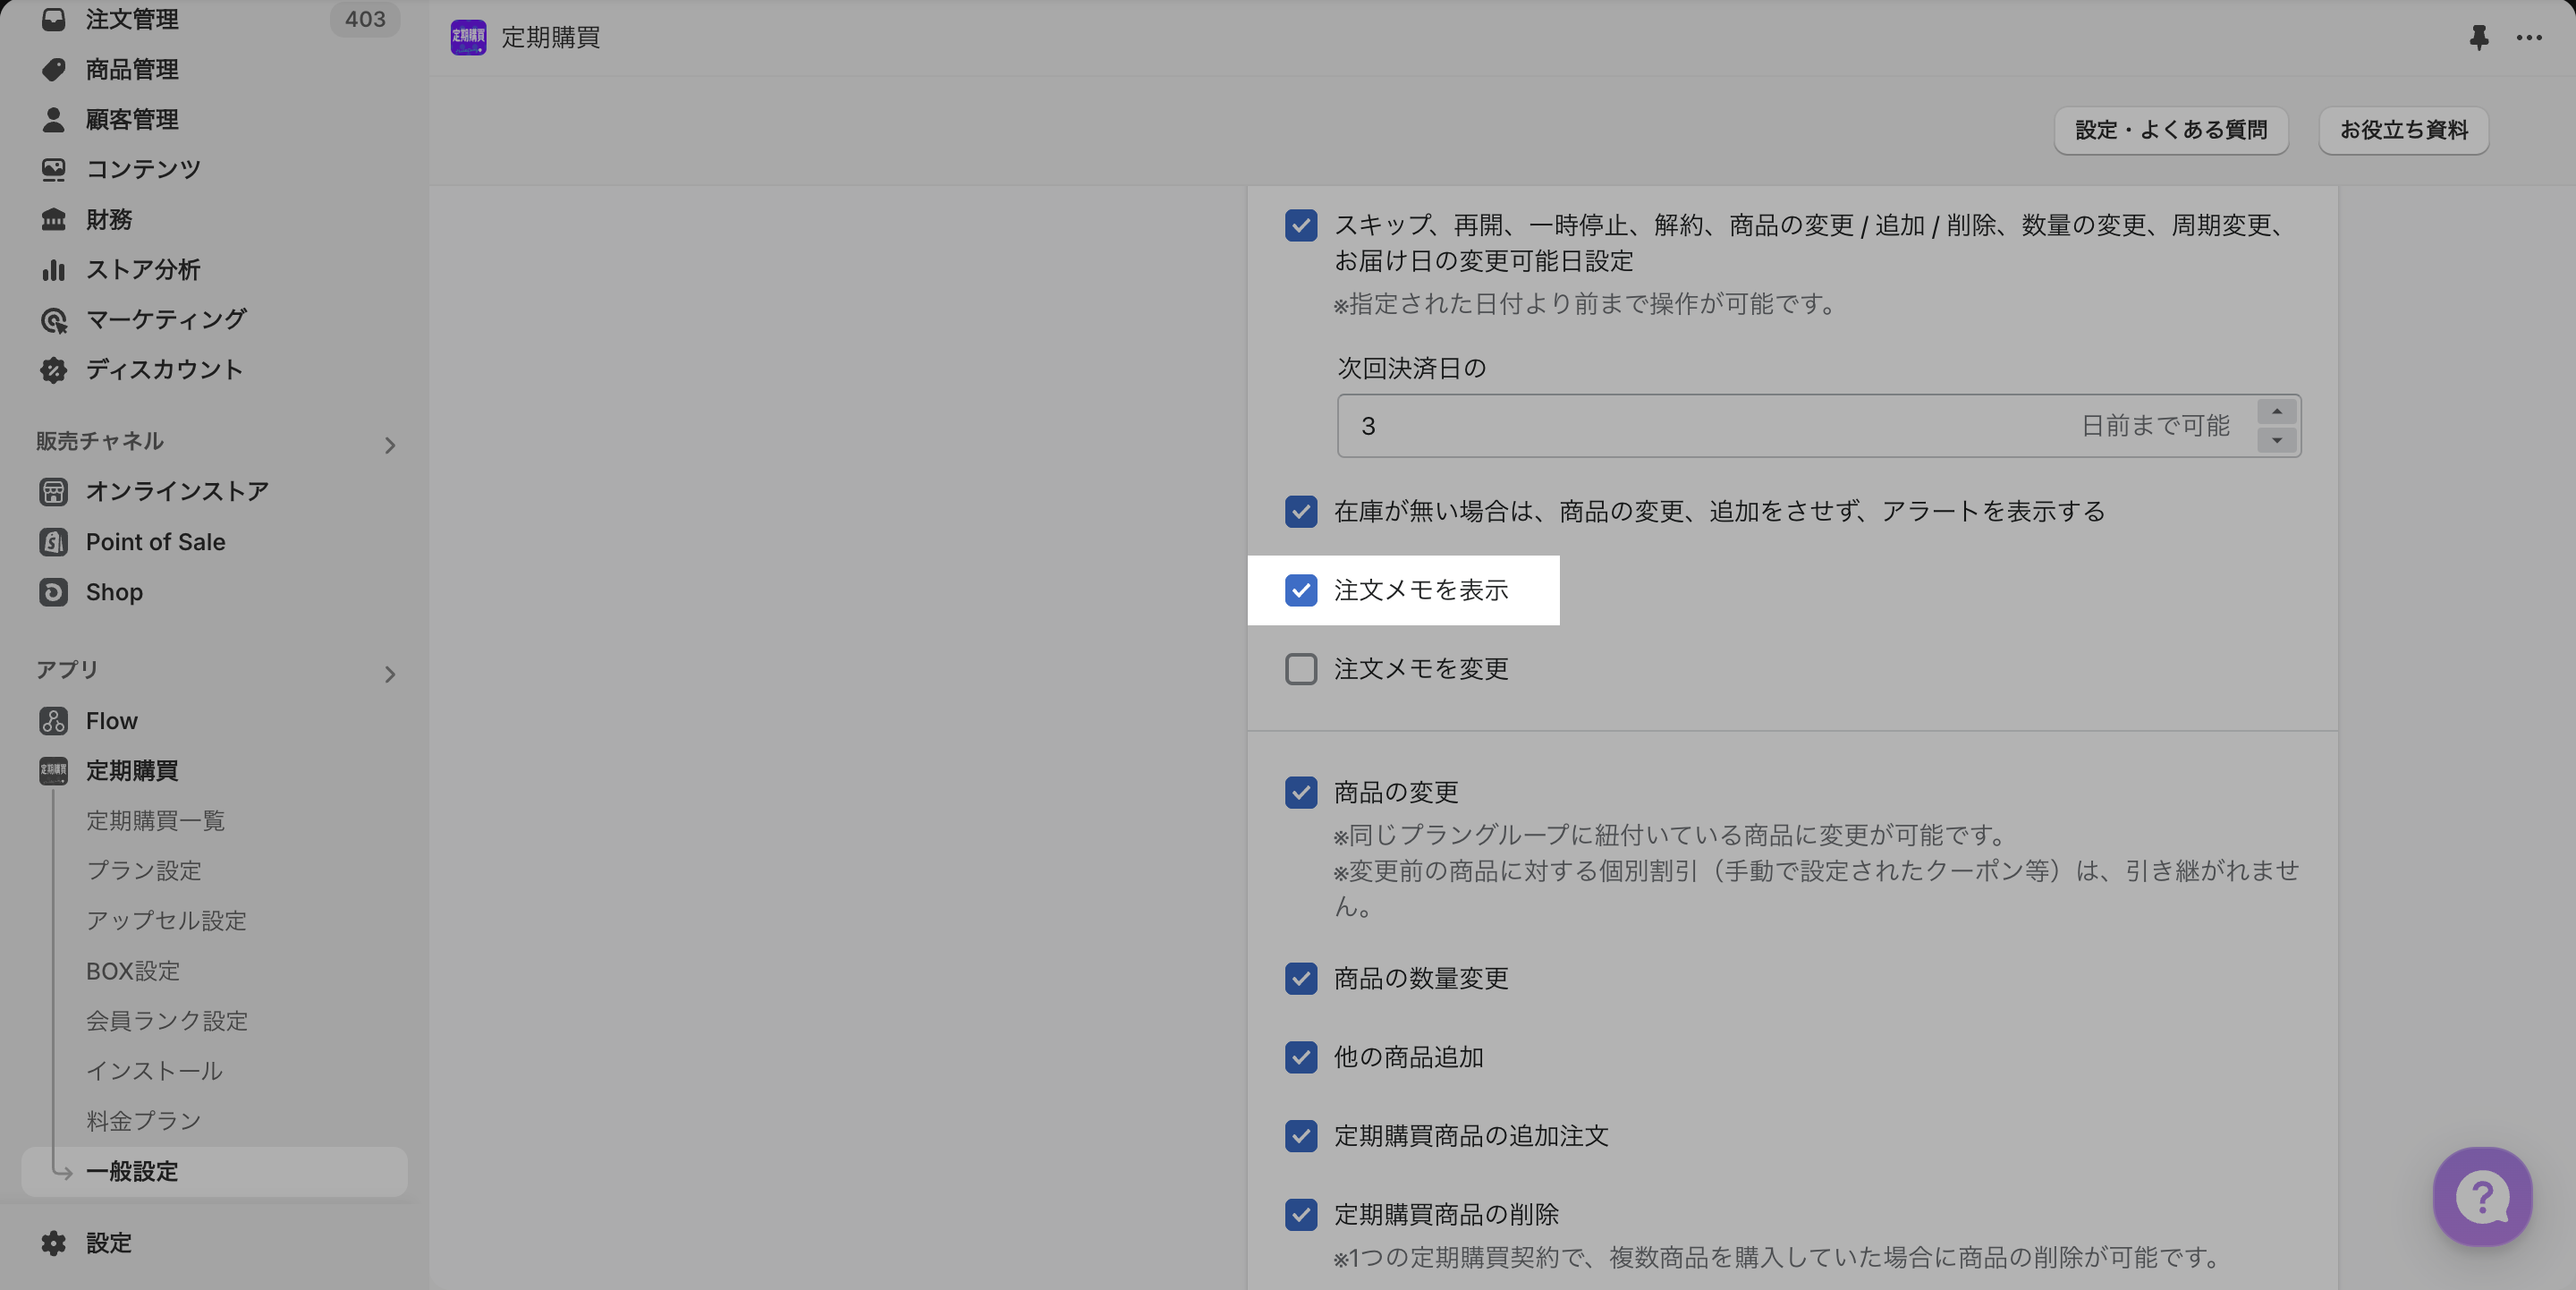The image size is (2576, 1290).
Task: Click the 次回決済日の days input field
Action: coord(1700,426)
